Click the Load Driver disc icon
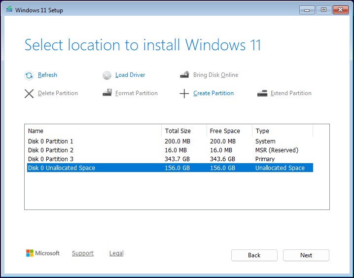This screenshot has height=278, width=354. pyautogui.click(x=107, y=75)
